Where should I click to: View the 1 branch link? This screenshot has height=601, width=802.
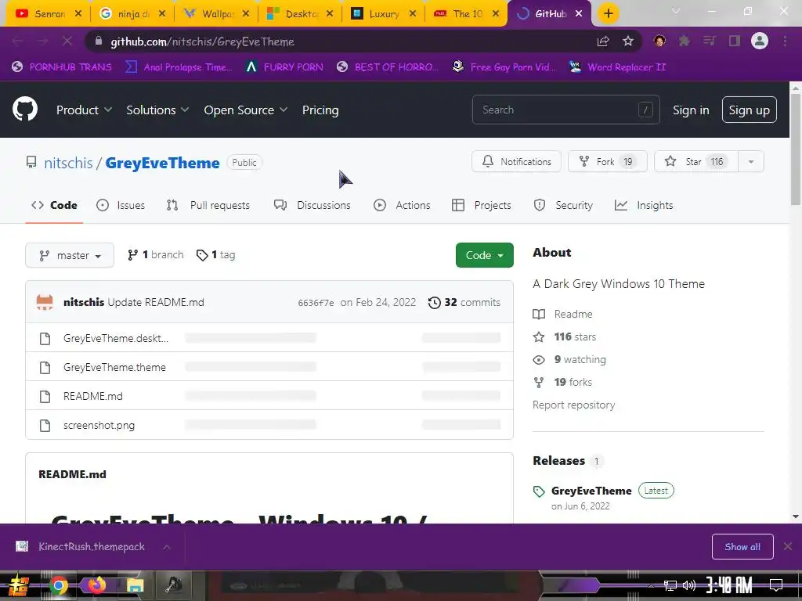click(156, 254)
